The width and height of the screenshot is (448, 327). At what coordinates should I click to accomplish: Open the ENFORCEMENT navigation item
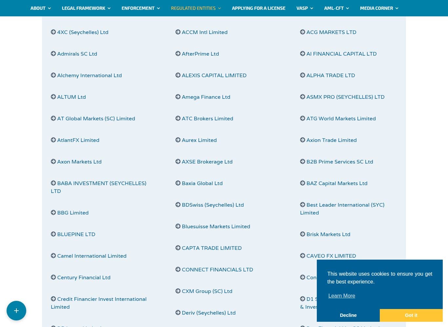(x=138, y=8)
